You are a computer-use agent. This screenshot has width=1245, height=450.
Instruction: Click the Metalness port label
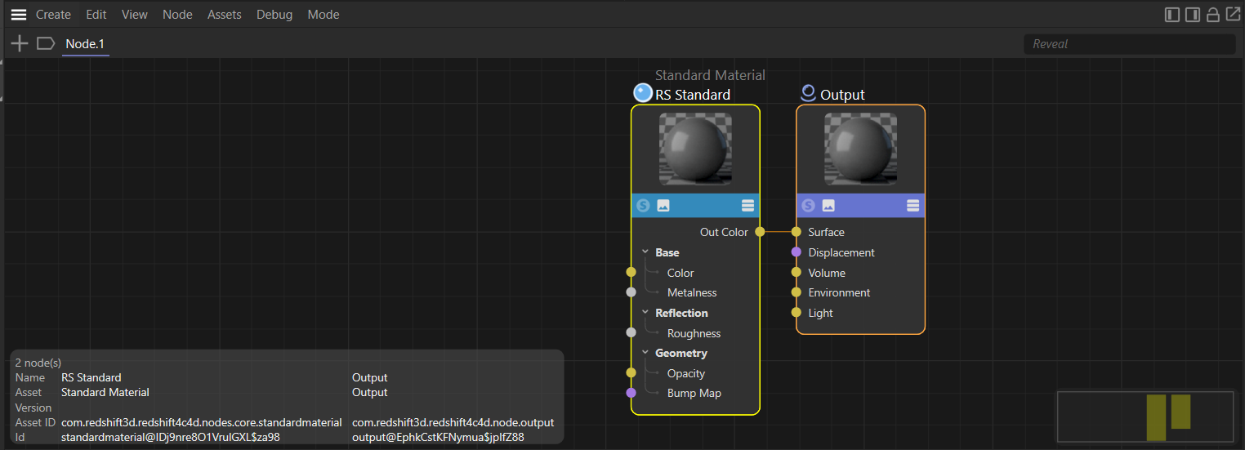[692, 292]
